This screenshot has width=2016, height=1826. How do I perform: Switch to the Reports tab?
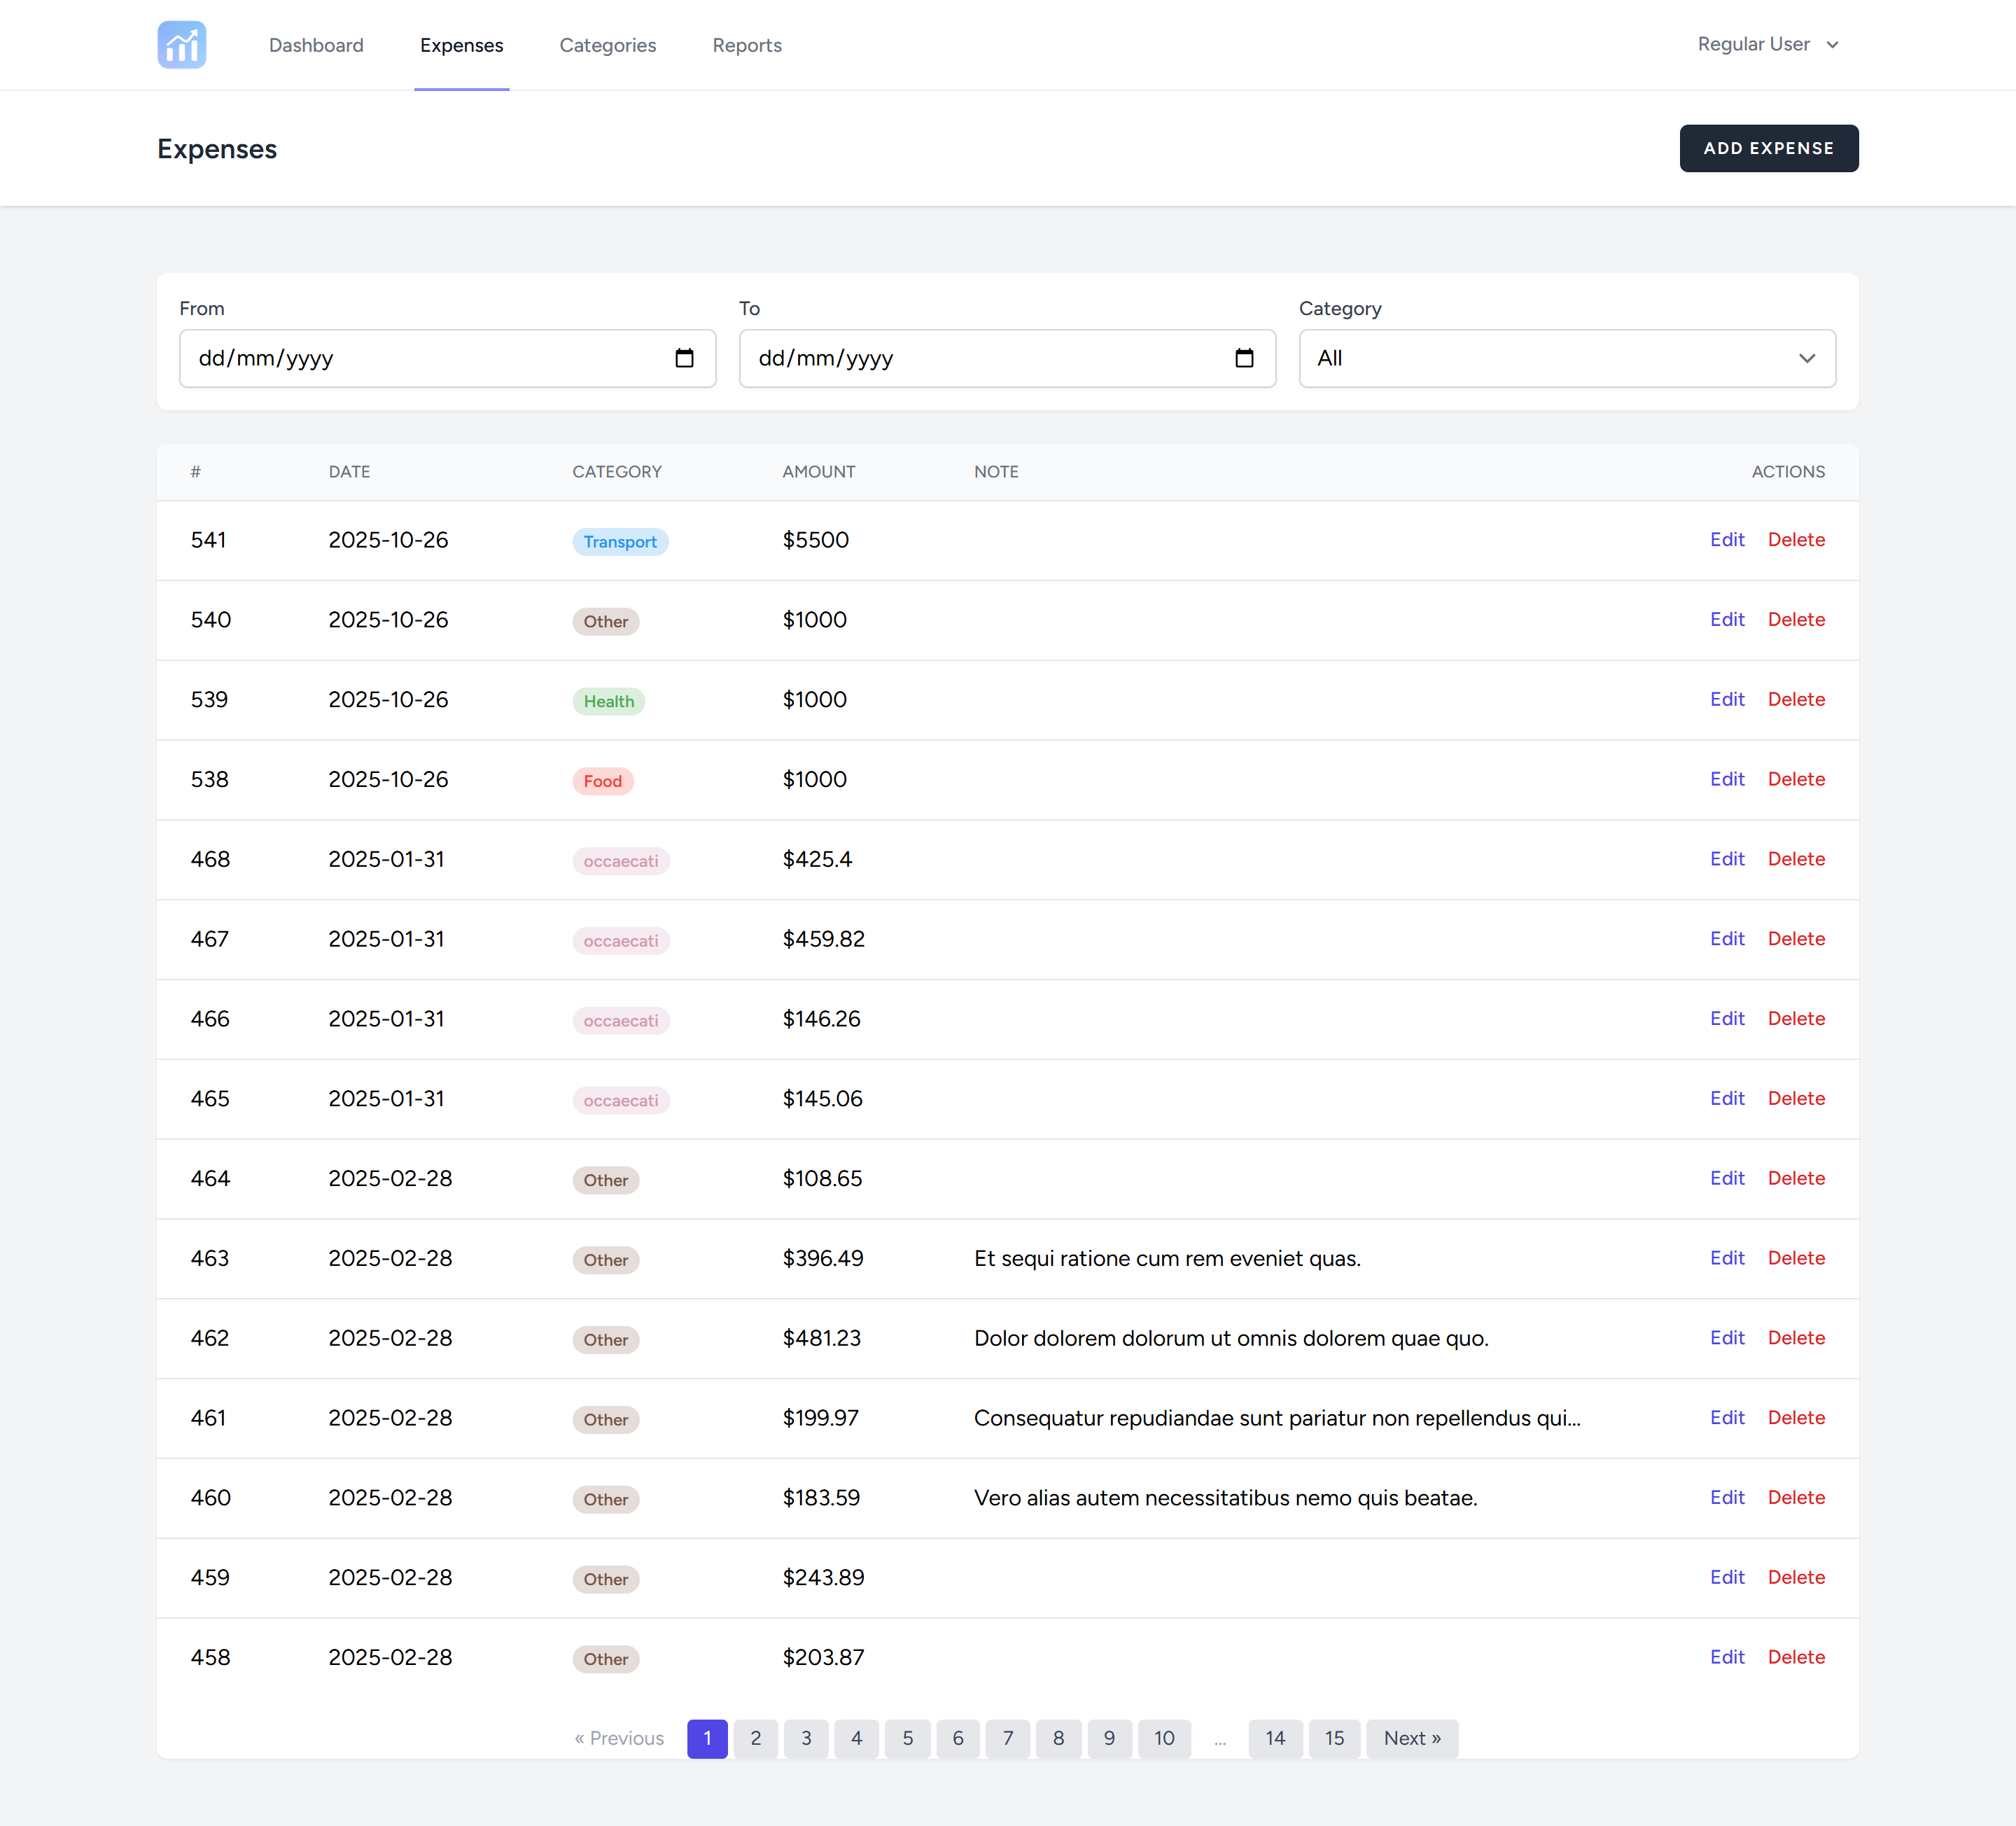746,45
